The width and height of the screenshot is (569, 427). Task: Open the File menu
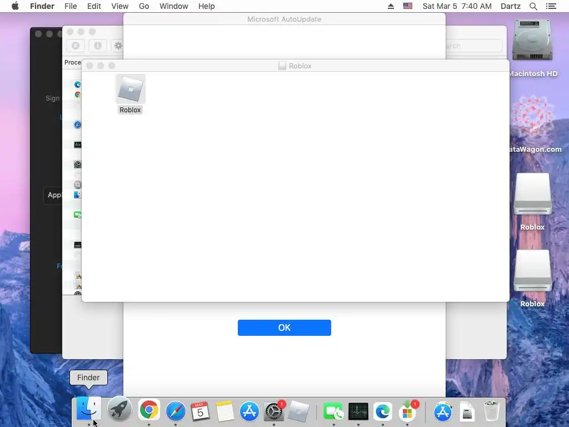(71, 6)
